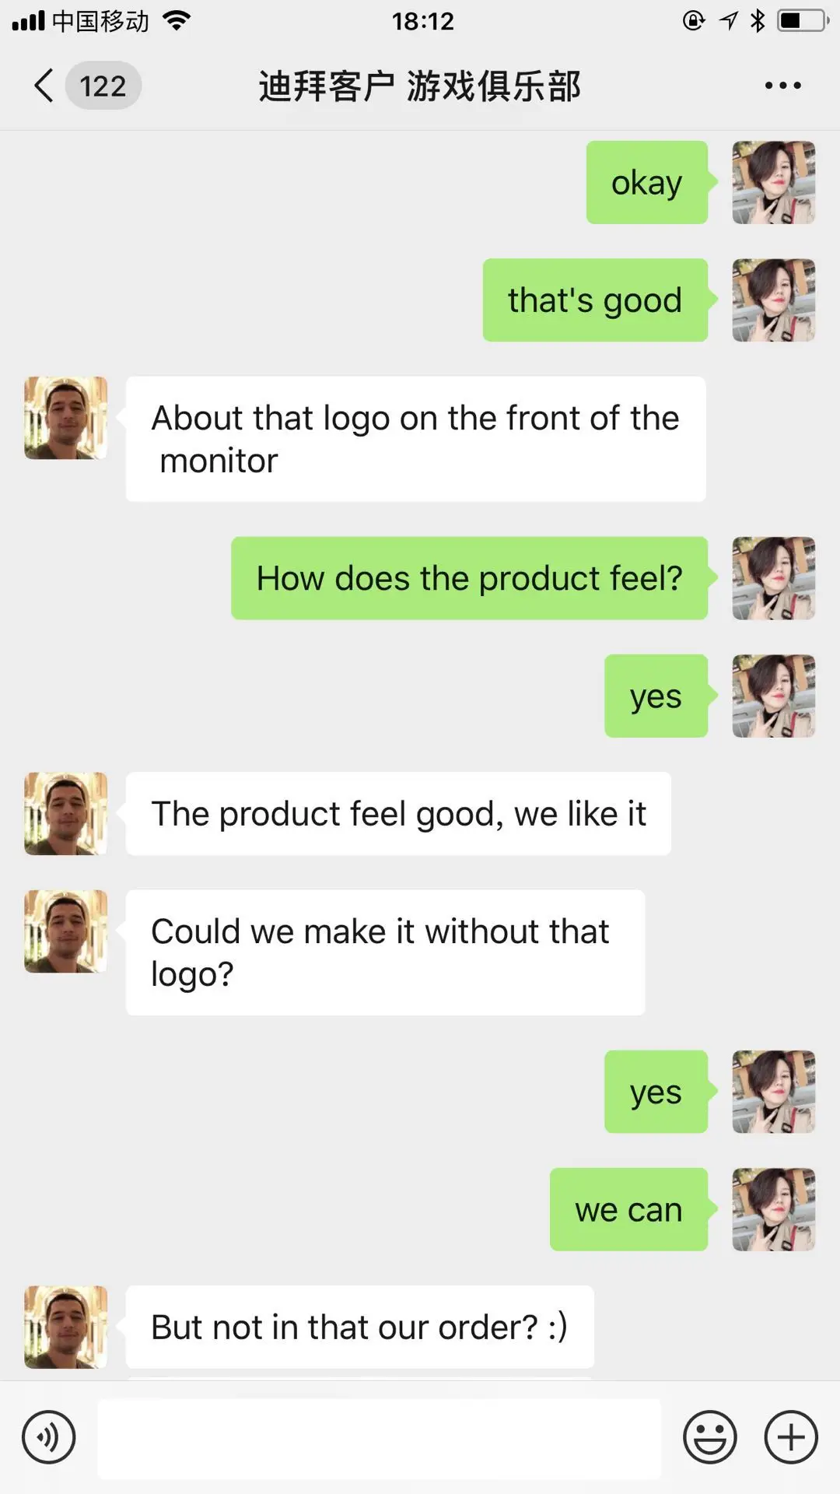Open the emoji sticker picker
The image size is (840, 1494).
click(709, 1437)
